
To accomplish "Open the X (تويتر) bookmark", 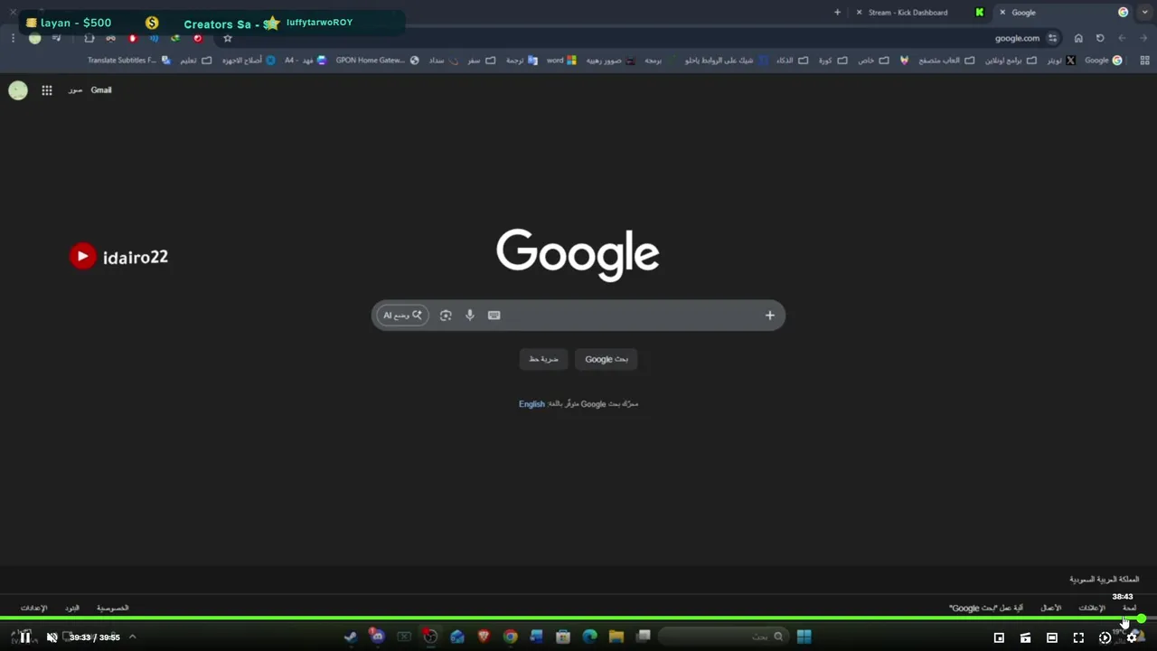I will click(x=1060, y=61).
